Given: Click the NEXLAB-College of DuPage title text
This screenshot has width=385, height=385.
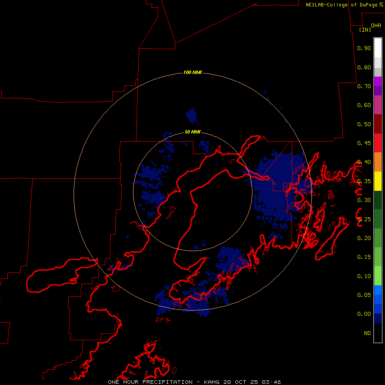Looking at the screenshot, I should pyautogui.click(x=343, y=5).
